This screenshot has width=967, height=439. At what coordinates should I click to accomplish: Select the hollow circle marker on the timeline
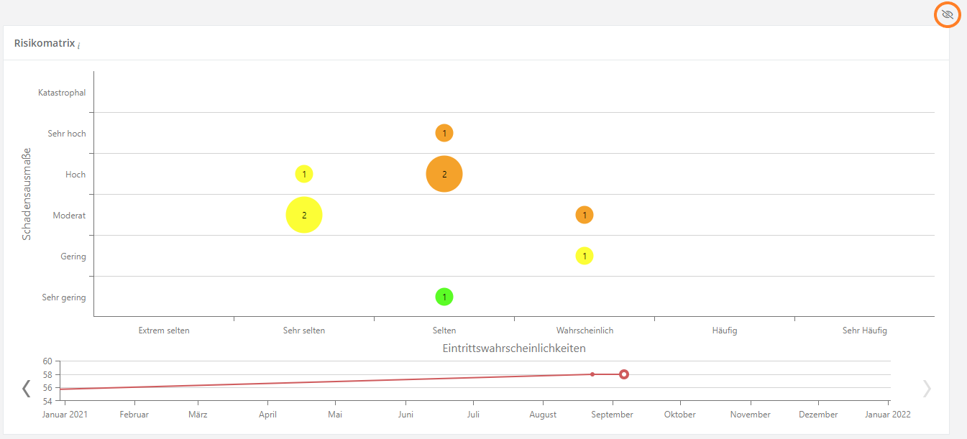624,374
